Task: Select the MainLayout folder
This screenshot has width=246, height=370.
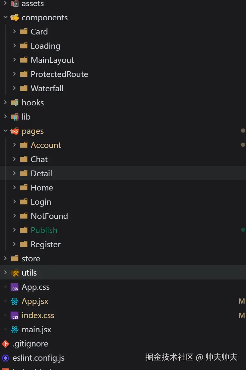Action: 52,60
